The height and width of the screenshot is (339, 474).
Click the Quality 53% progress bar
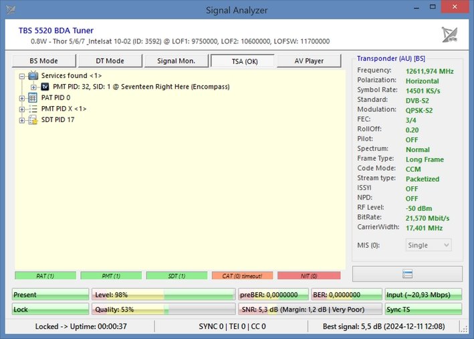pos(163,309)
